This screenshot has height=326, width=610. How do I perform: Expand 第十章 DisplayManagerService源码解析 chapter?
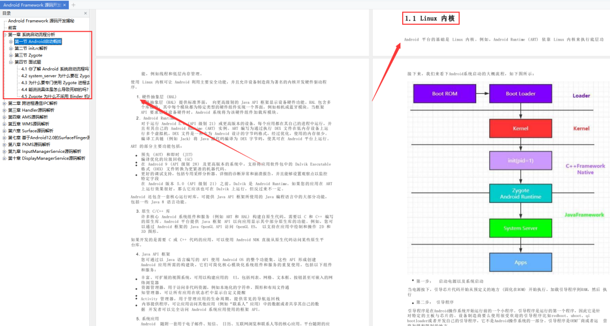click(x=5, y=158)
